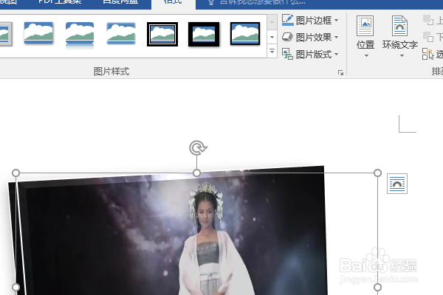
Task: Click the 图片边框 pen icon
Action: 288,20
